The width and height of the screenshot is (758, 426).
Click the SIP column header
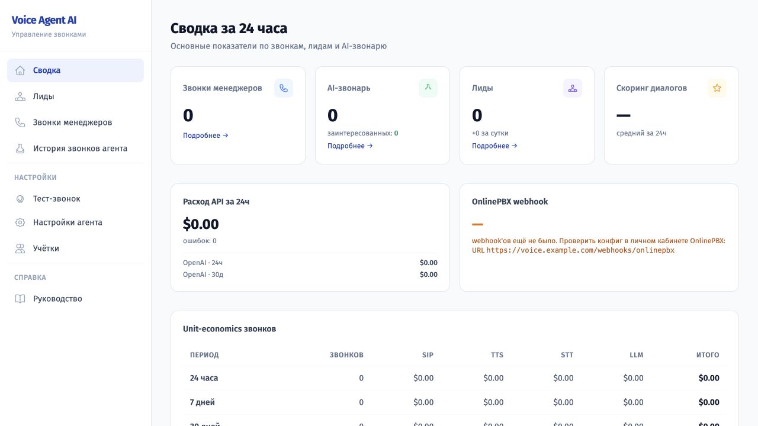(x=428, y=355)
